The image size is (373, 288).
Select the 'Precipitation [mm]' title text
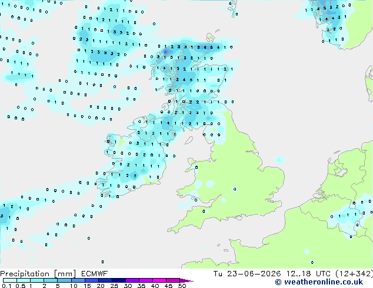(x=38, y=274)
